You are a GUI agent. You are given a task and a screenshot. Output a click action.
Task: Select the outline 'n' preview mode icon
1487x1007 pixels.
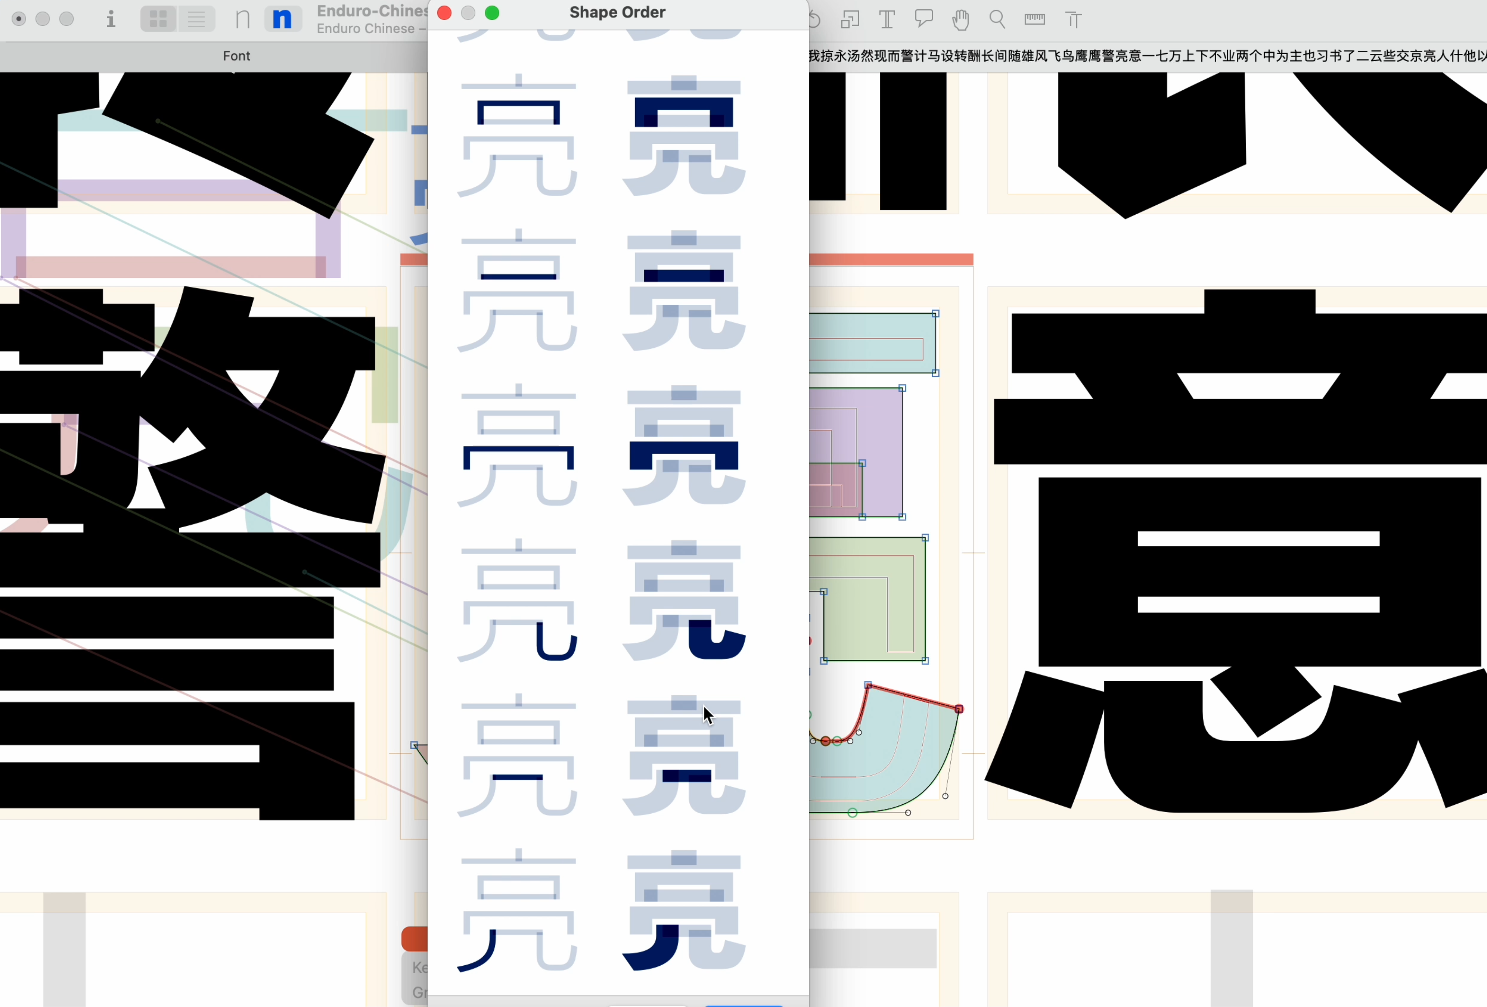coord(242,19)
